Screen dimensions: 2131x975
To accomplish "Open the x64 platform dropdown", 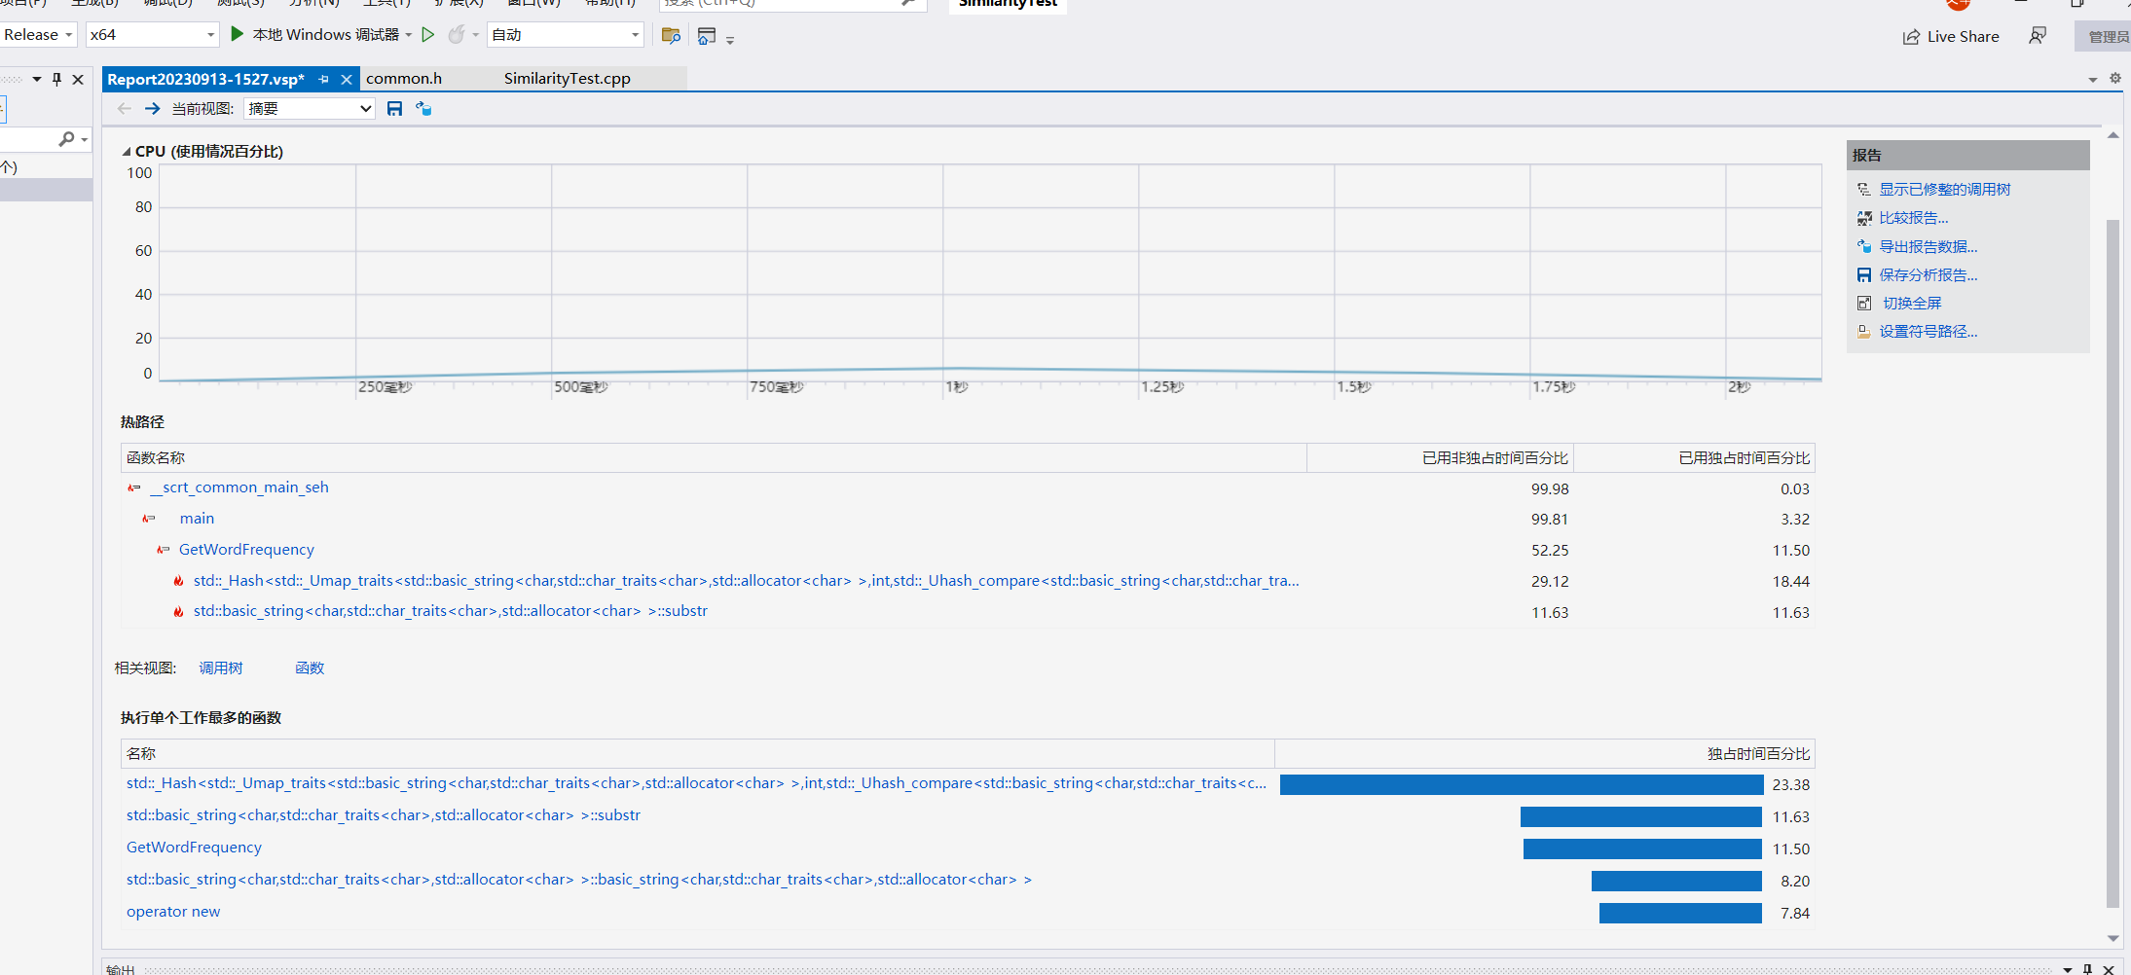I will pyautogui.click(x=152, y=34).
